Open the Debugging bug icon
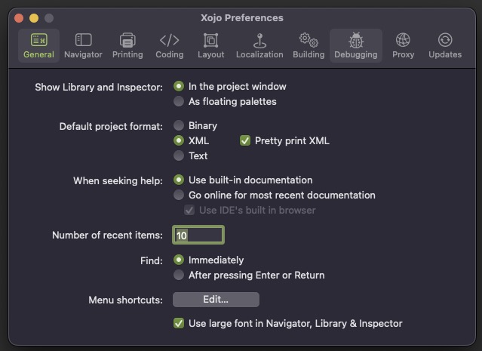This screenshot has height=351, width=482. [x=356, y=40]
